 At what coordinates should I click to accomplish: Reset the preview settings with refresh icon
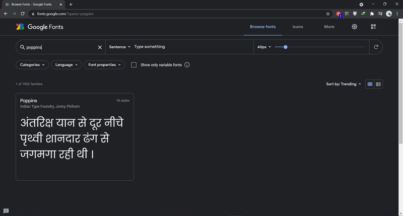click(375, 47)
